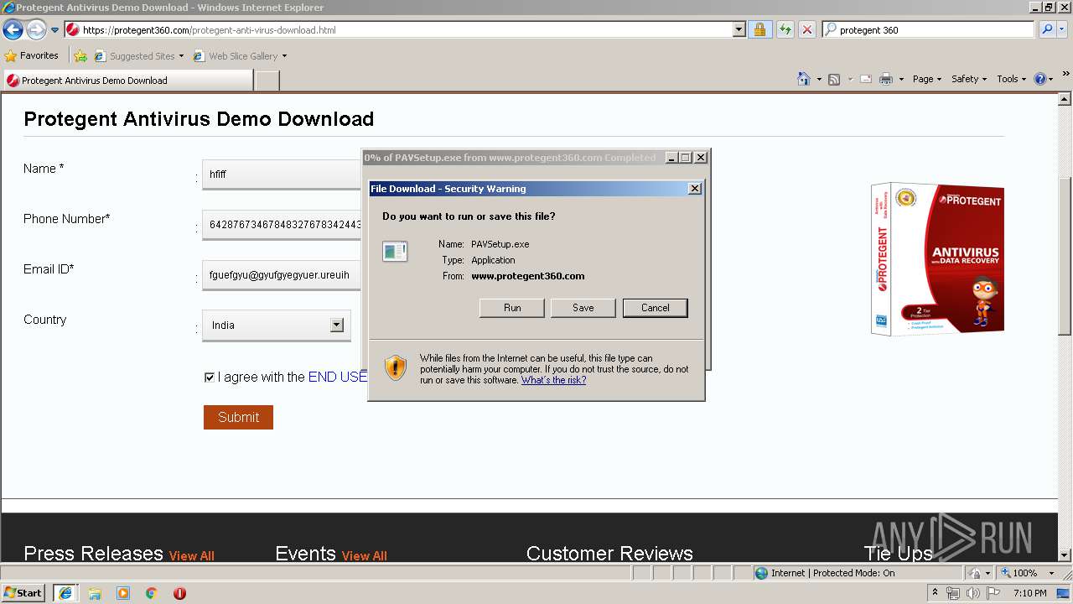Screen dimensions: 1073x604
Task: Click the Start button
Action: (x=23, y=593)
